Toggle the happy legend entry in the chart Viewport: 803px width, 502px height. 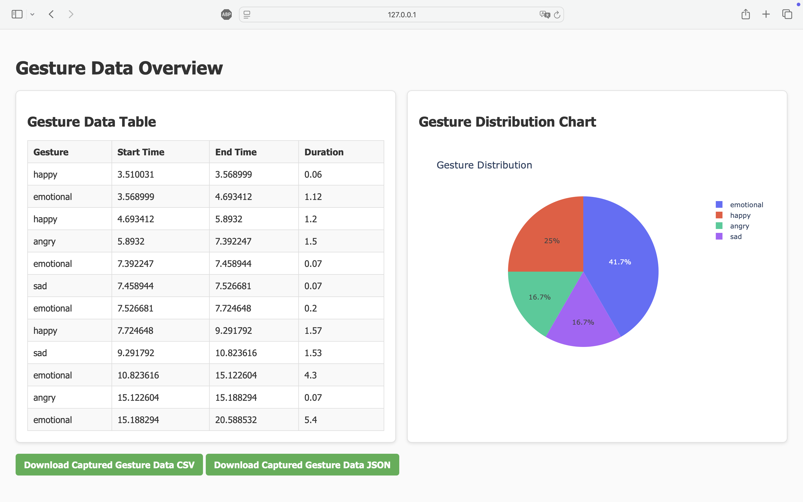pyautogui.click(x=740, y=216)
